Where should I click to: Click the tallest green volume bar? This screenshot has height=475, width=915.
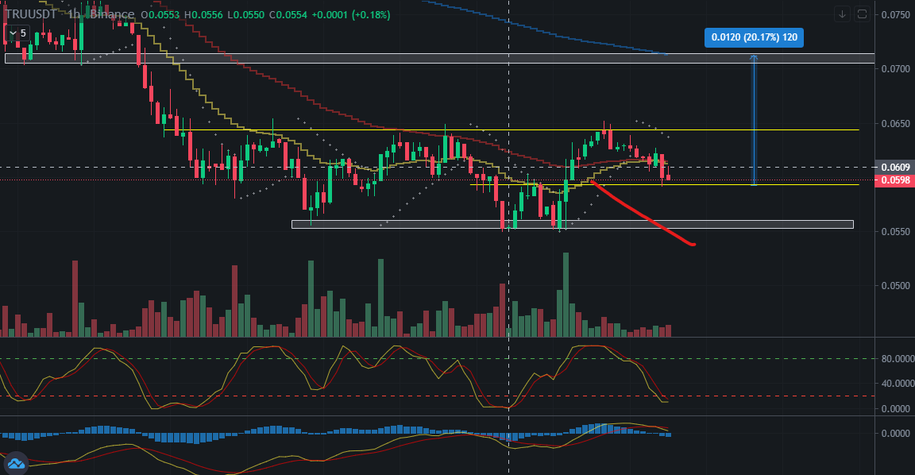tap(566, 295)
